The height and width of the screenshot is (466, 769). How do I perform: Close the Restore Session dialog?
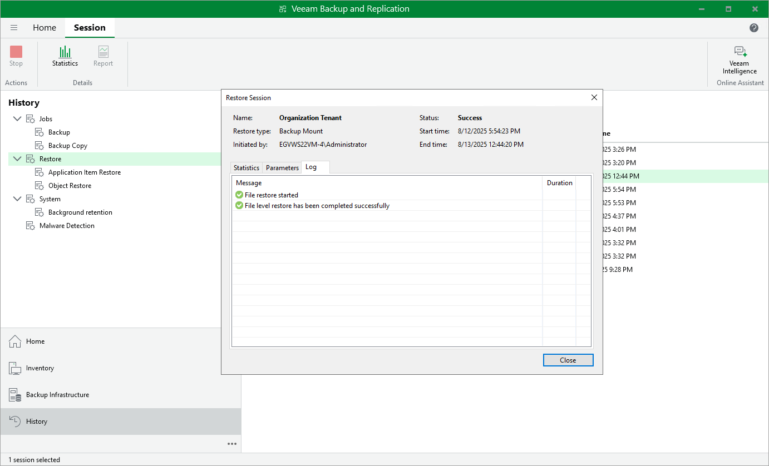(x=594, y=97)
